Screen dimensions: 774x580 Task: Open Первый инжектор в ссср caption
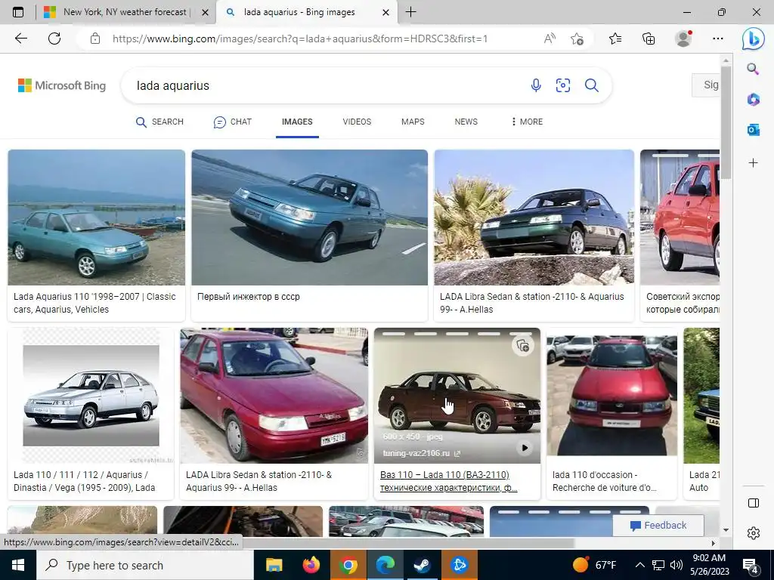coord(248,297)
